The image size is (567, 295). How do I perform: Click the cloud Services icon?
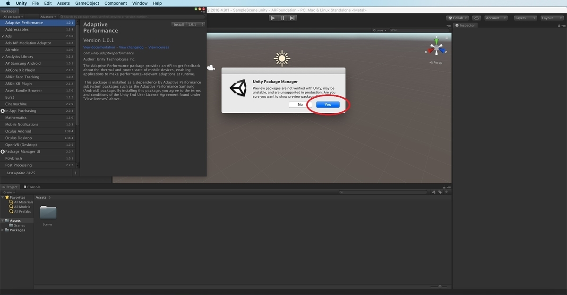(476, 18)
